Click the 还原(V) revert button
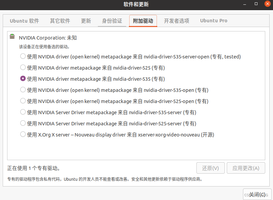273x200 pixels. [211, 168]
